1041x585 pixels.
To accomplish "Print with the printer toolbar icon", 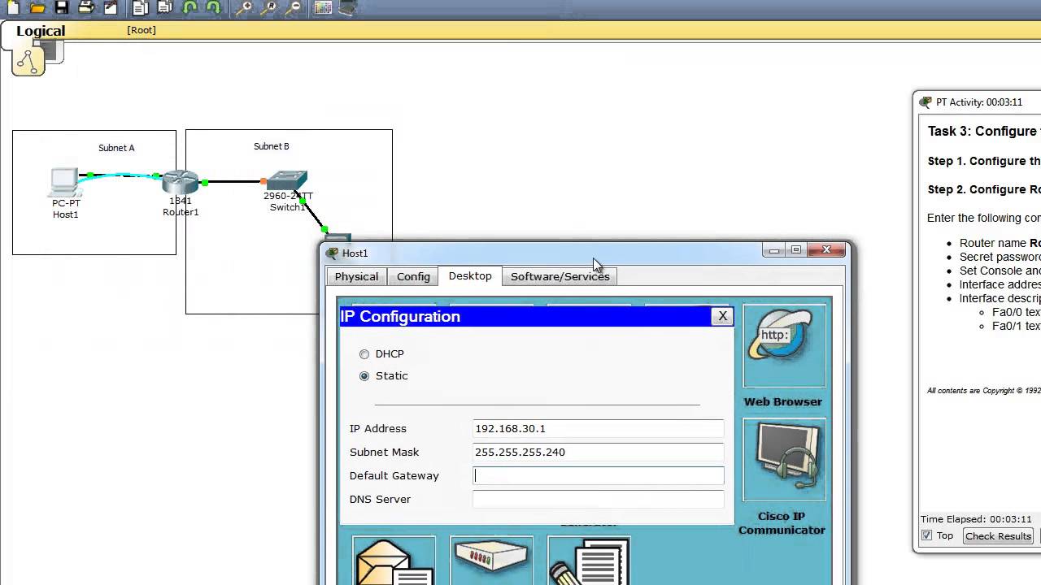I will pyautogui.click(x=86, y=8).
